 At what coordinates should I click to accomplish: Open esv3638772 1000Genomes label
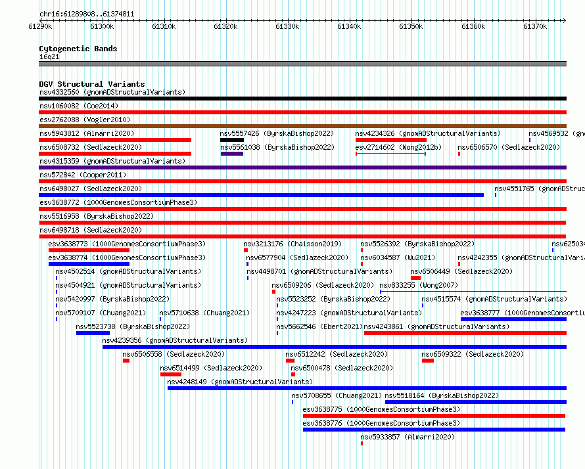pyautogui.click(x=118, y=202)
